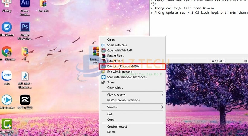Choose Copy from the context menu
This screenshot has height=136, width=248.
coord(132,120)
